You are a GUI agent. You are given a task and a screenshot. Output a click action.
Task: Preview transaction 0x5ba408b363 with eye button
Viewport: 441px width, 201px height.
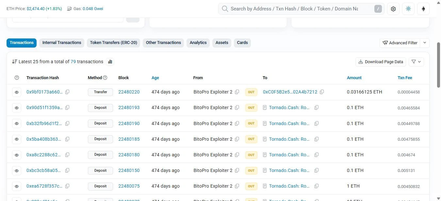click(x=17, y=139)
